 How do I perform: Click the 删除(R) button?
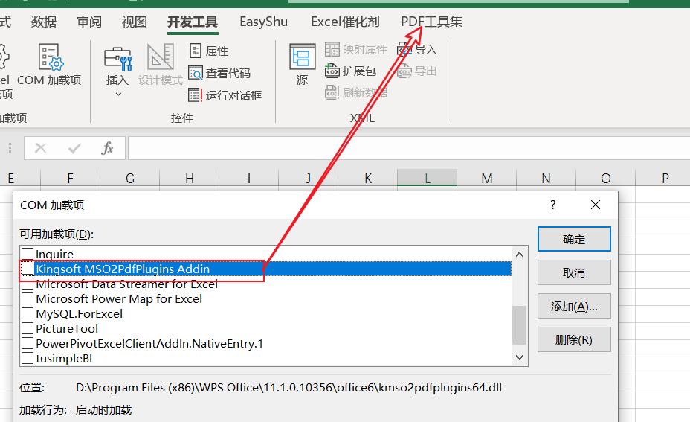pyautogui.click(x=574, y=339)
